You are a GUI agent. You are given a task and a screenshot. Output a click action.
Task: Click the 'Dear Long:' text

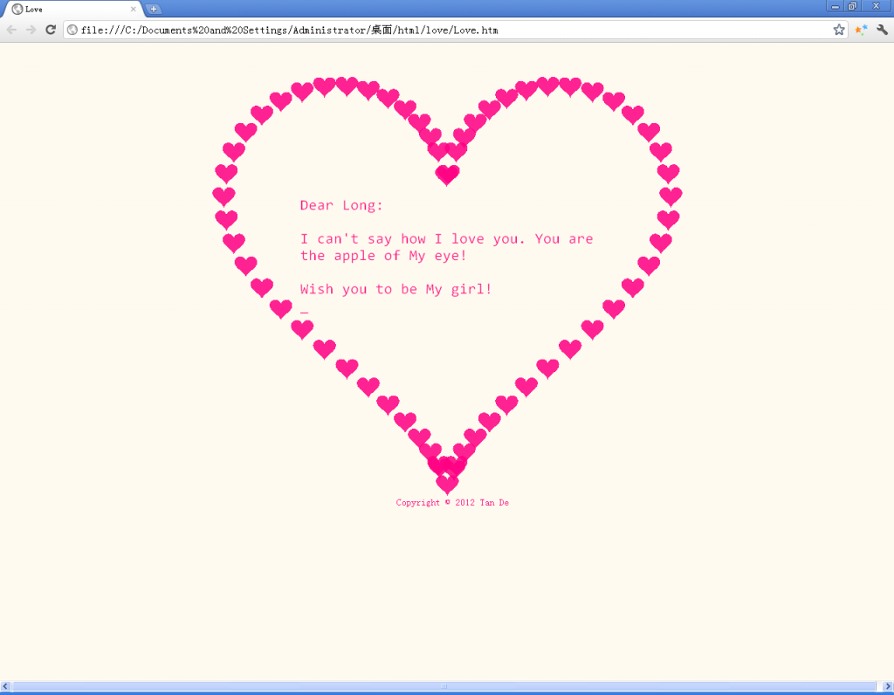341,205
